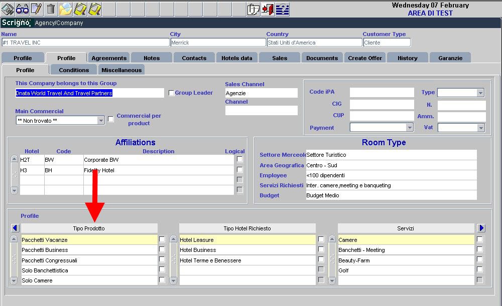Open the folder icon in toolbar
The image size is (502, 306).
[x=65, y=9]
